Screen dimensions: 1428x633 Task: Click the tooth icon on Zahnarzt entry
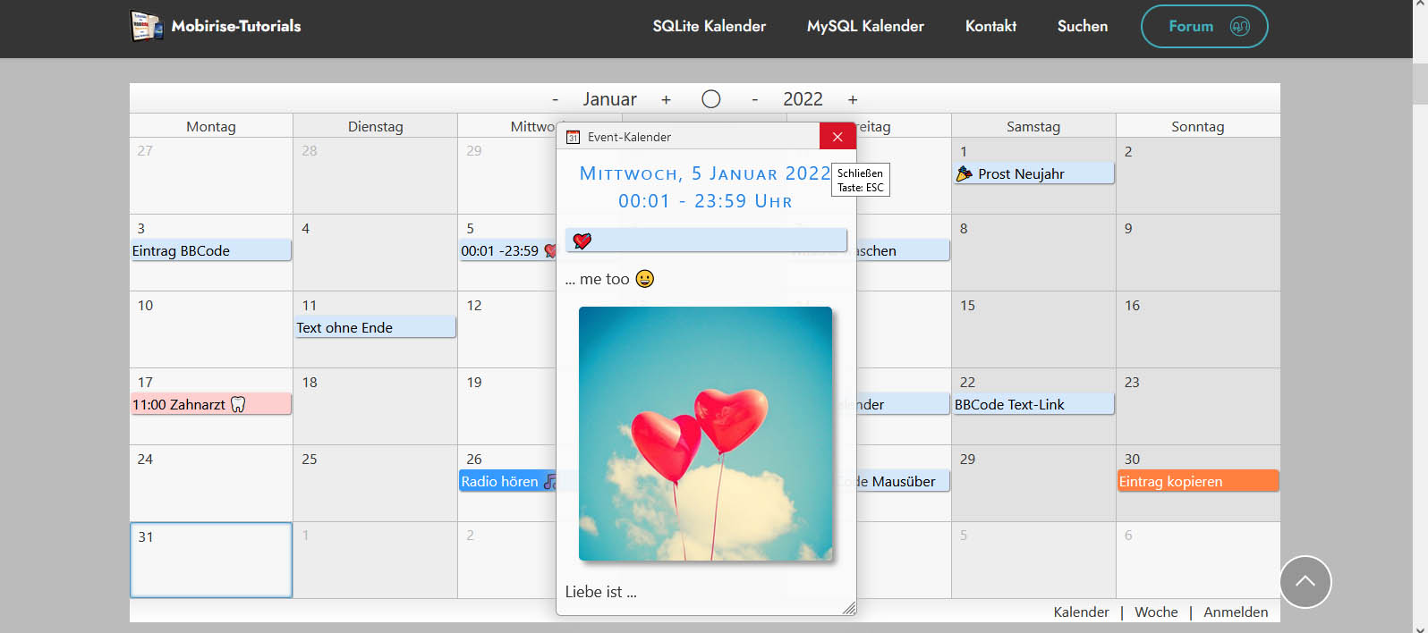click(x=238, y=404)
